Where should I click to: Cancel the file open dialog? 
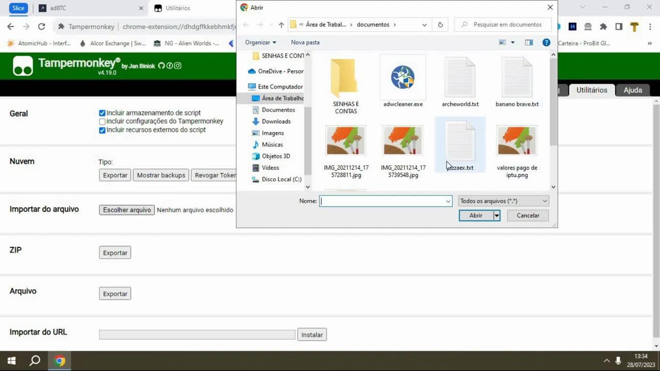(528, 215)
